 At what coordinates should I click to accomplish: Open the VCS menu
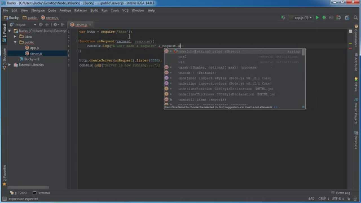(125, 10)
